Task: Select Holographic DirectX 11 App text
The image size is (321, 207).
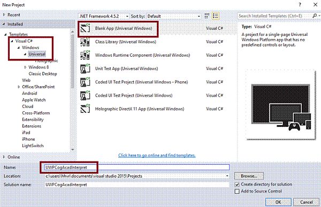Action: pyautogui.click(x=140, y=109)
